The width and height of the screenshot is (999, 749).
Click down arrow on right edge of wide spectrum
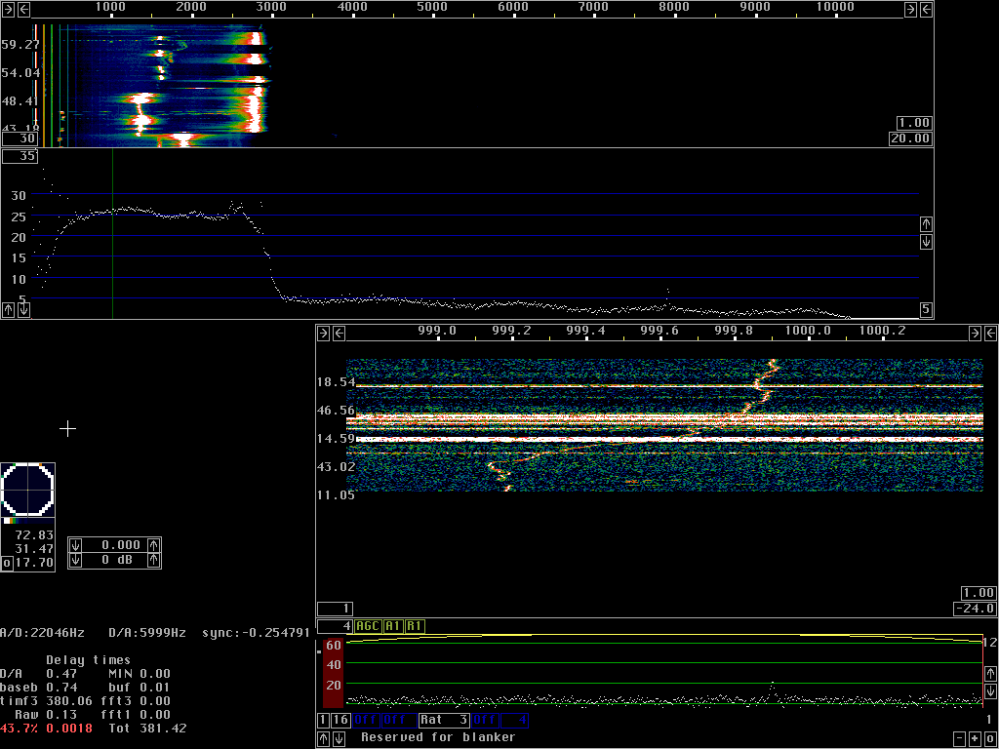[926, 242]
